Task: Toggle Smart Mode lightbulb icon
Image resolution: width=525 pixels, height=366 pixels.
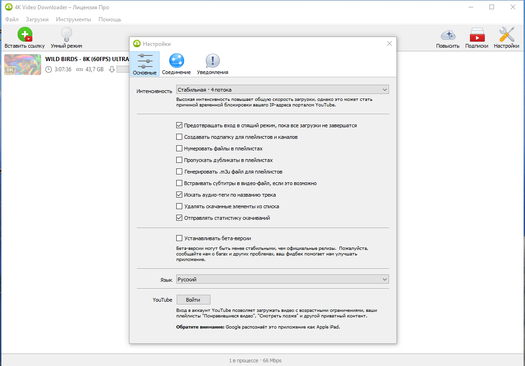Action: tap(66, 34)
